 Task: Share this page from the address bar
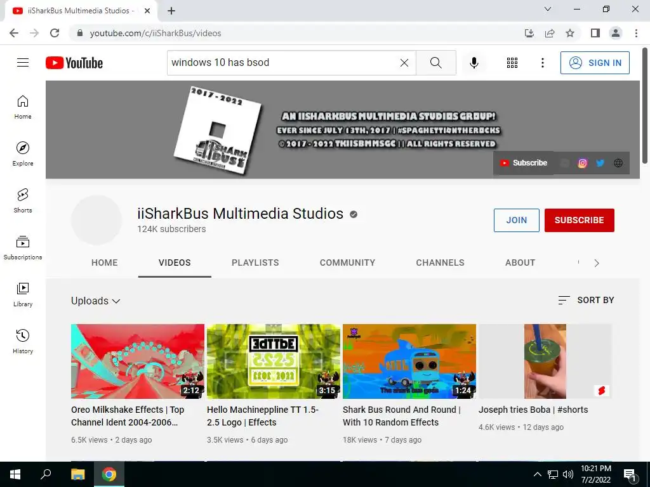pos(550,33)
